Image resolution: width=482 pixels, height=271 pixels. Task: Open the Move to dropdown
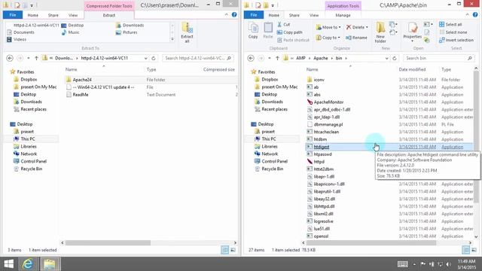click(x=328, y=27)
